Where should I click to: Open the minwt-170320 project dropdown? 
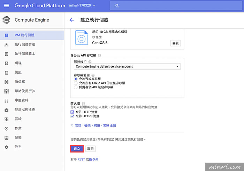(82, 6)
